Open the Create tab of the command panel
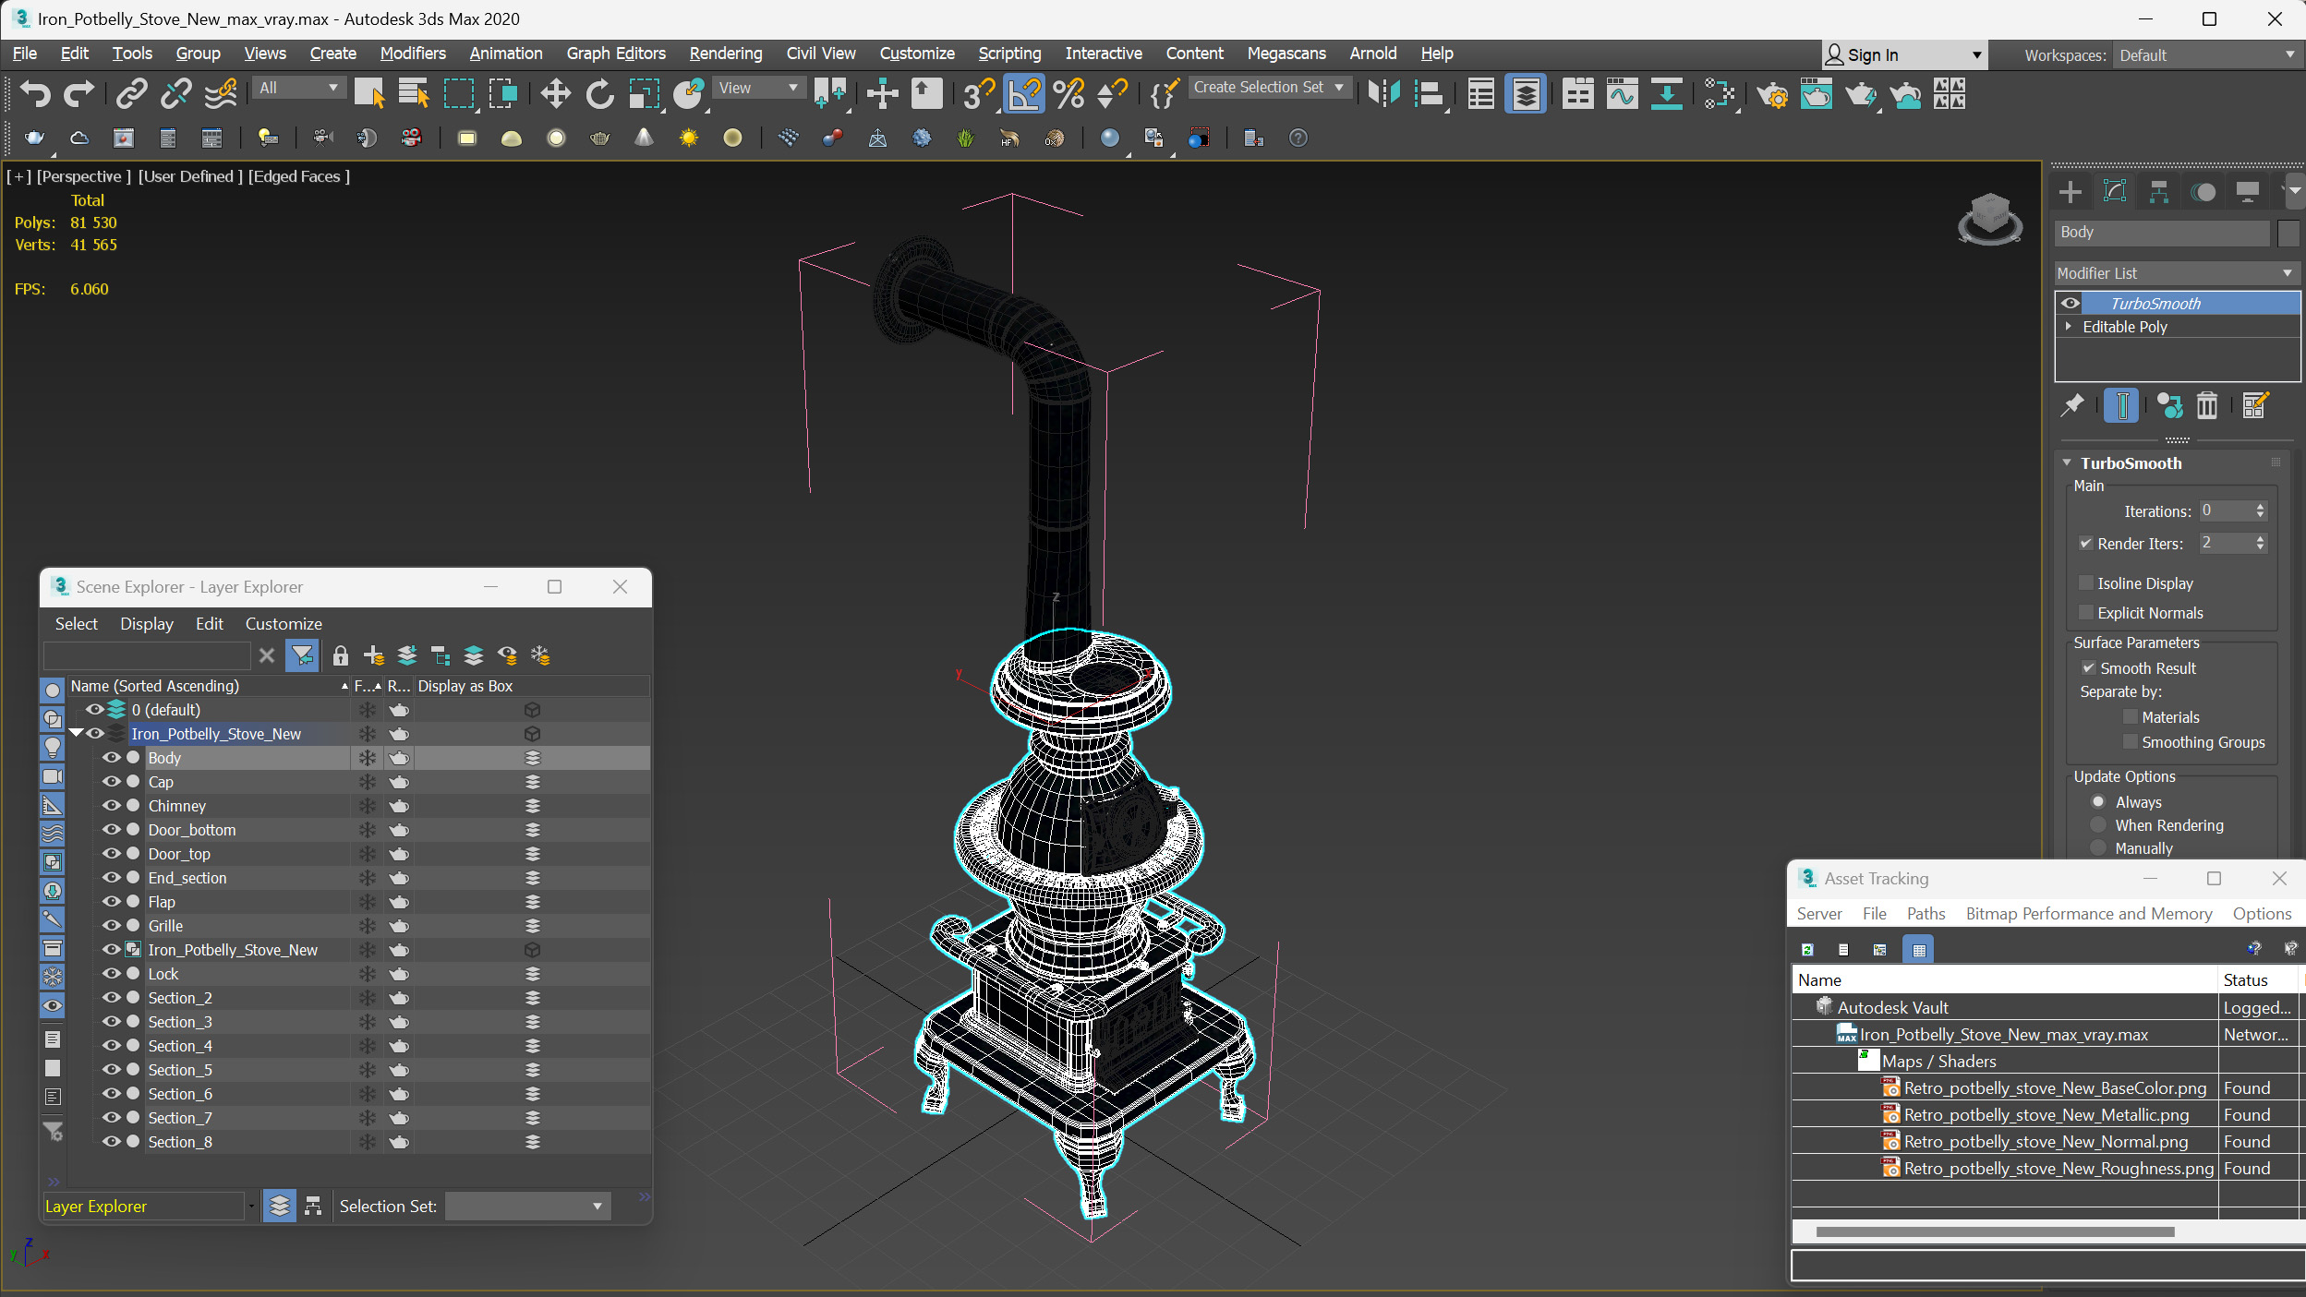This screenshot has height=1297, width=2306. click(x=2070, y=192)
